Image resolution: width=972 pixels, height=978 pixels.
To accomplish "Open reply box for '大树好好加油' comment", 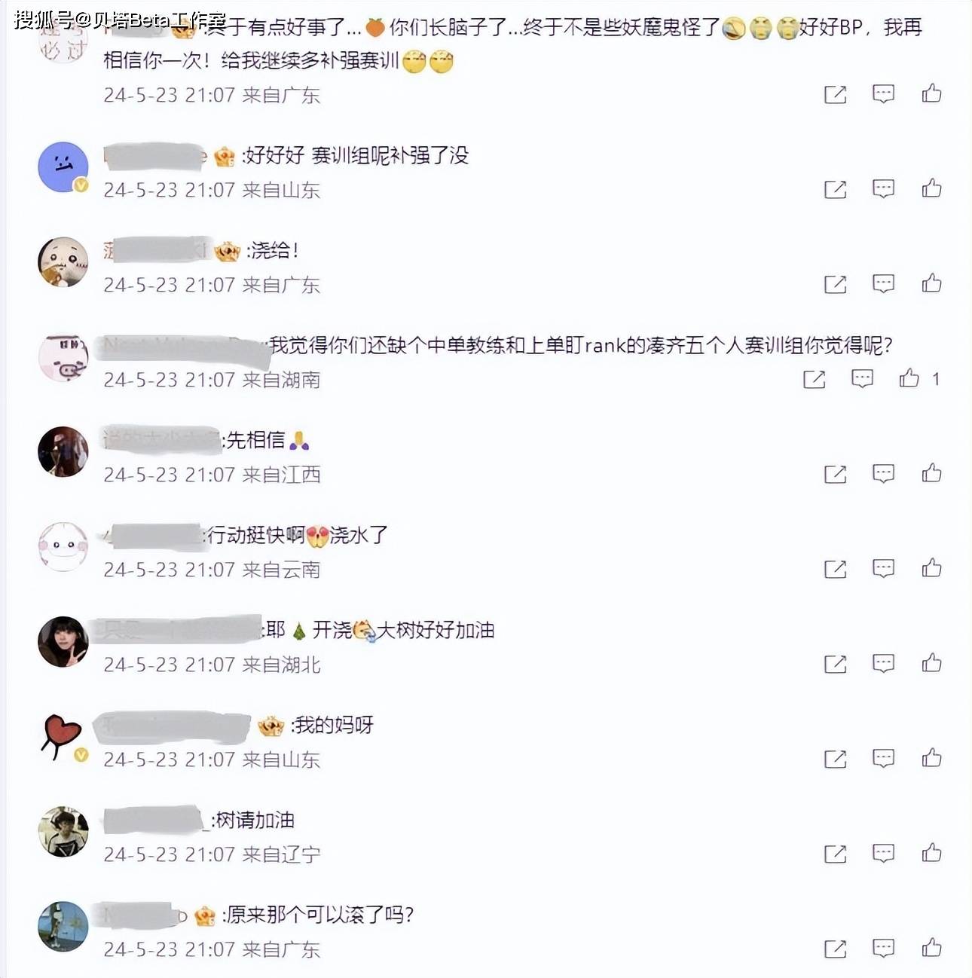I will tap(883, 663).
